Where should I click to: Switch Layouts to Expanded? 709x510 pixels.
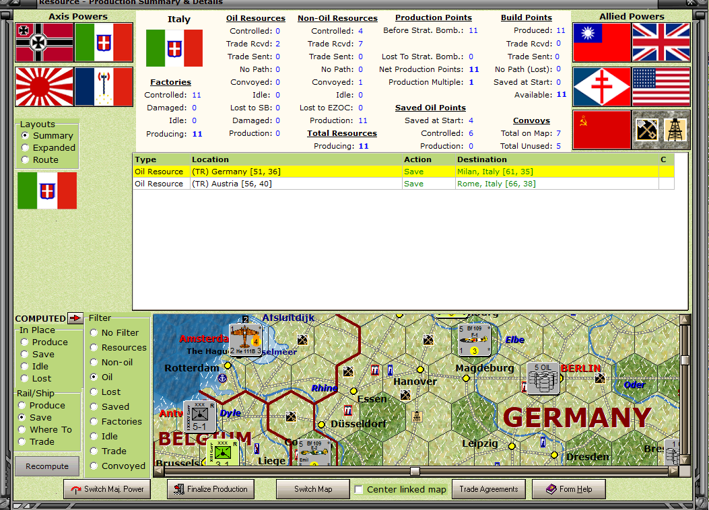[26, 147]
